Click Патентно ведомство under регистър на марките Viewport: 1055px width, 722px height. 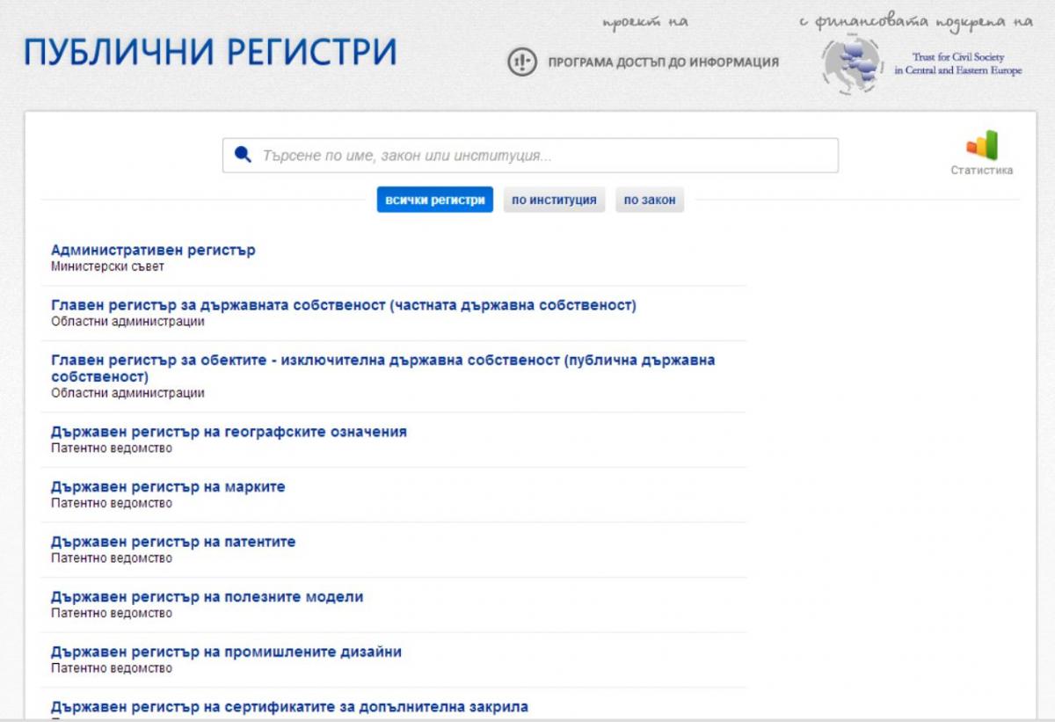coord(112,503)
